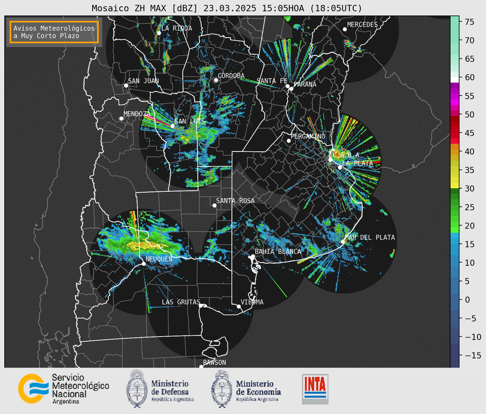Click the PARANÁ map label

305,84
